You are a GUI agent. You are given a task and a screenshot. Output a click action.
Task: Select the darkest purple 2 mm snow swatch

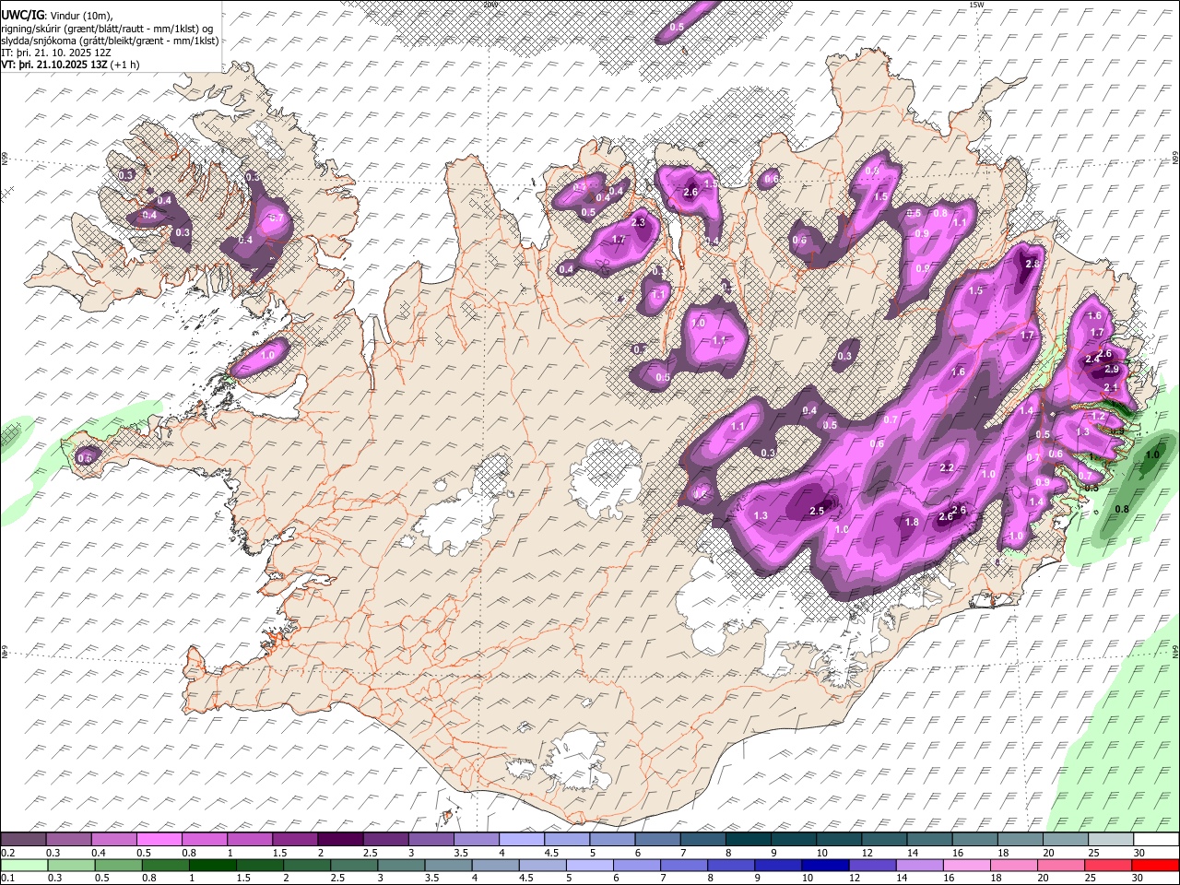339,840
